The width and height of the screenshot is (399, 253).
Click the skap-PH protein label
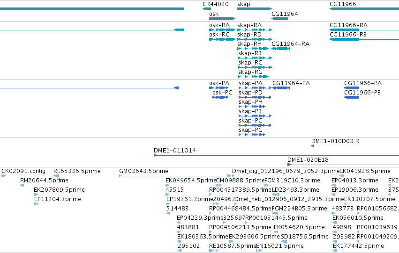[251, 102]
